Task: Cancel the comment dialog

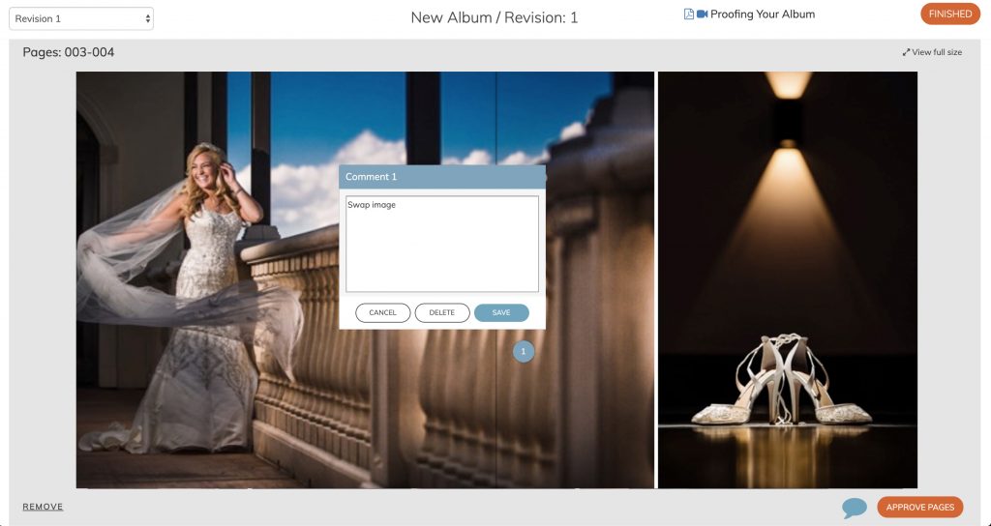Action: (x=382, y=312)
